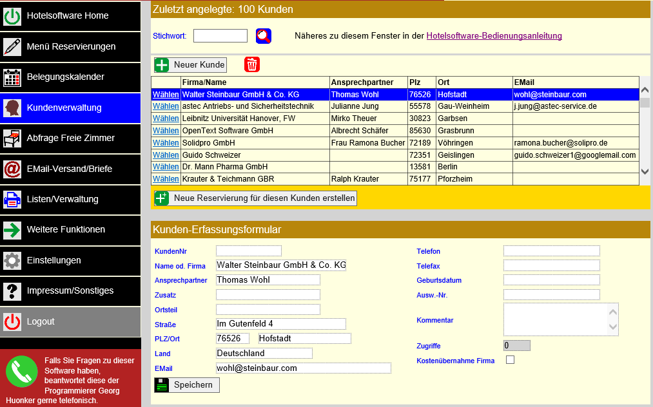Click the Kundenverwaltung speech-bubble icon
This screenshot has height=407, width=653.
click(11, 108)
